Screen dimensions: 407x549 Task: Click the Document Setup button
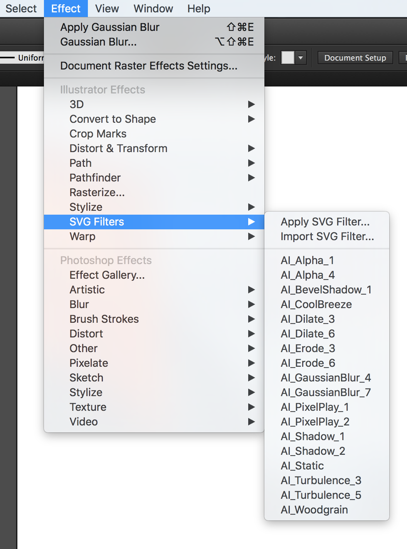[x=355, y=58]
